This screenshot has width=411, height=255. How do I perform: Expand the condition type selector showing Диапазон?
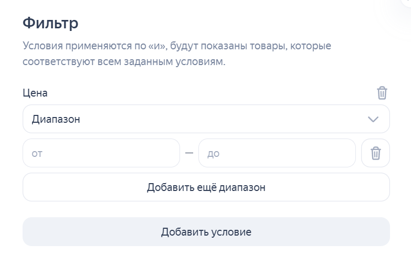[x=206, y=119]
